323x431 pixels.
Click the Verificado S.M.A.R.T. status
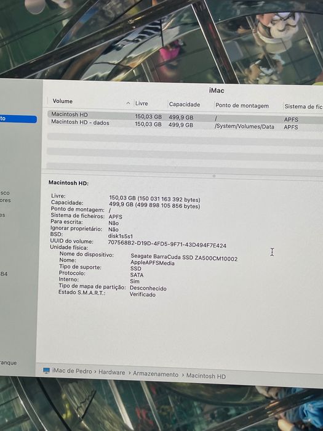(143, 295)
